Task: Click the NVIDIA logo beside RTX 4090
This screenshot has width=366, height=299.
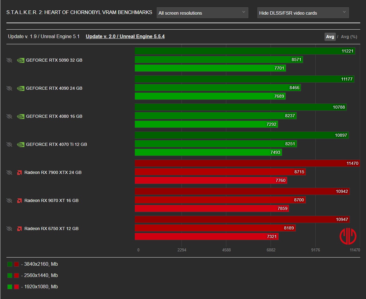Action: coord(20,88)
